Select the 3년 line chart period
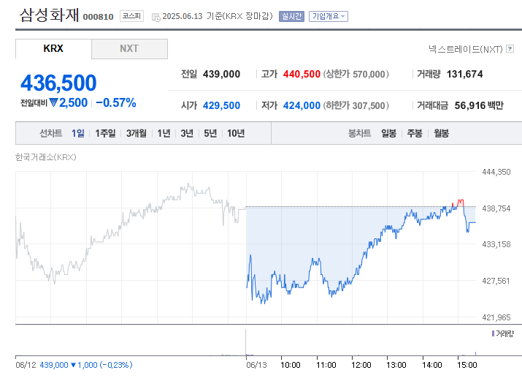Screen dimensions: 522x381 tap(187, 133)
